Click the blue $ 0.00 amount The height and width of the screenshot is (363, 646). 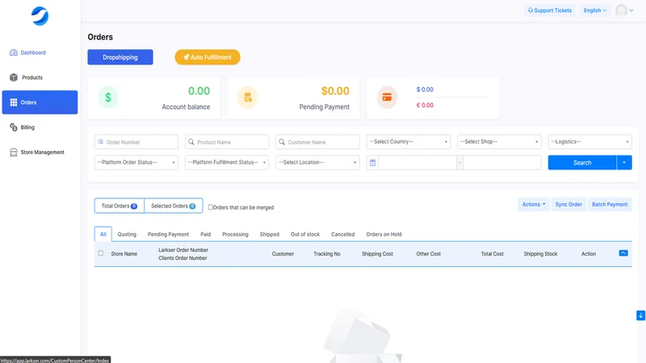(x=425, y=90)
